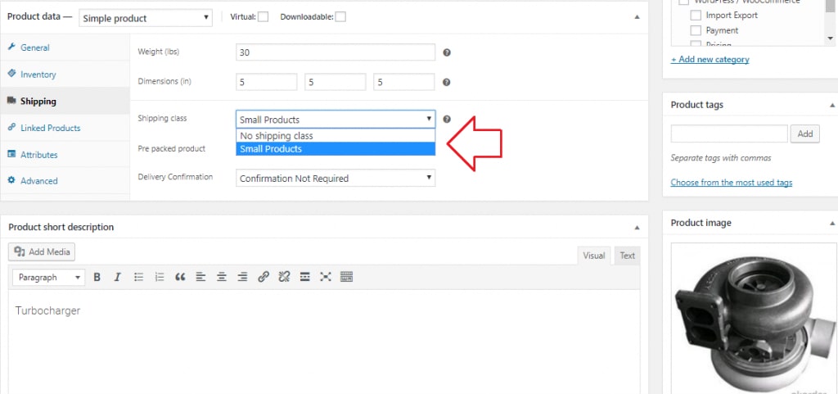Click the Turbocharger text in editor
Screen dimensions: 838x394
pyautogui.click(x=47, y=310)
